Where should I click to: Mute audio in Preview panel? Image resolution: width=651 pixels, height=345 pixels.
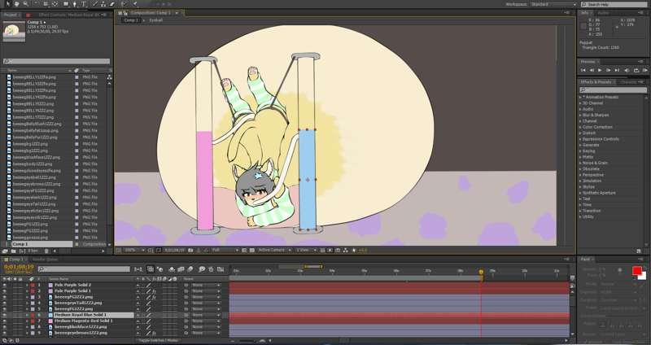point(627,71)
